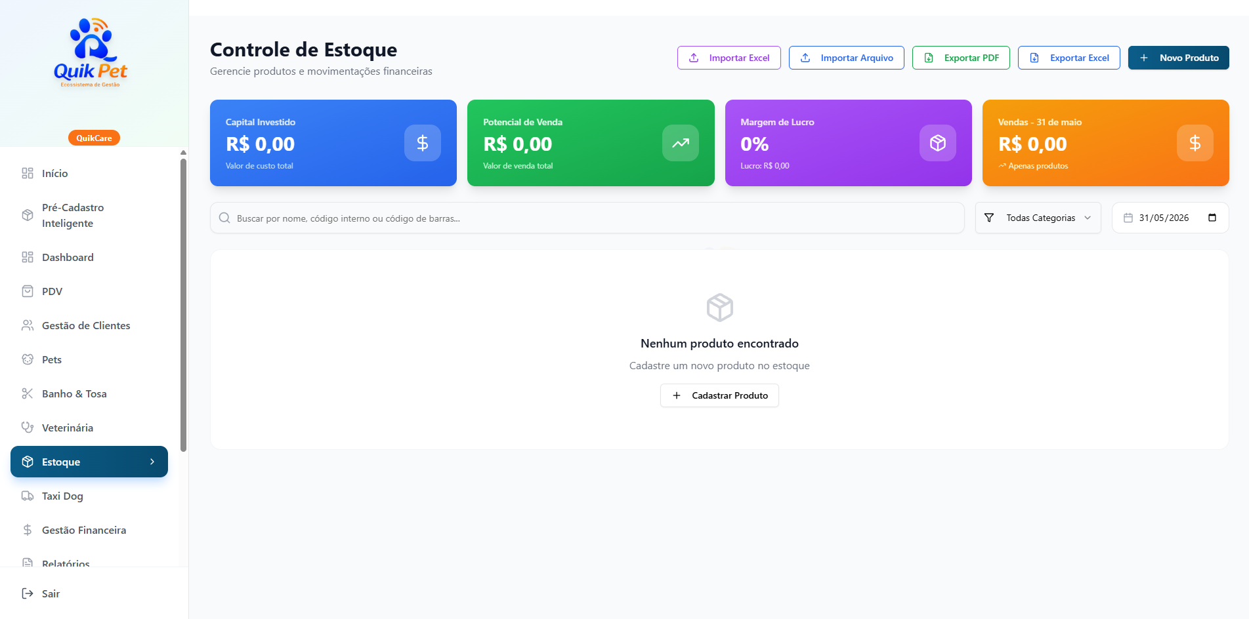
Task: Click Exportar Excel button
Action: coord(1069,58)
